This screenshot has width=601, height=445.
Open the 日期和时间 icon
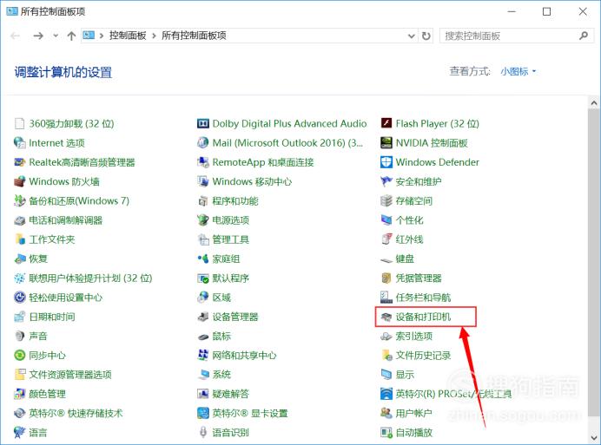pos(20,317)
